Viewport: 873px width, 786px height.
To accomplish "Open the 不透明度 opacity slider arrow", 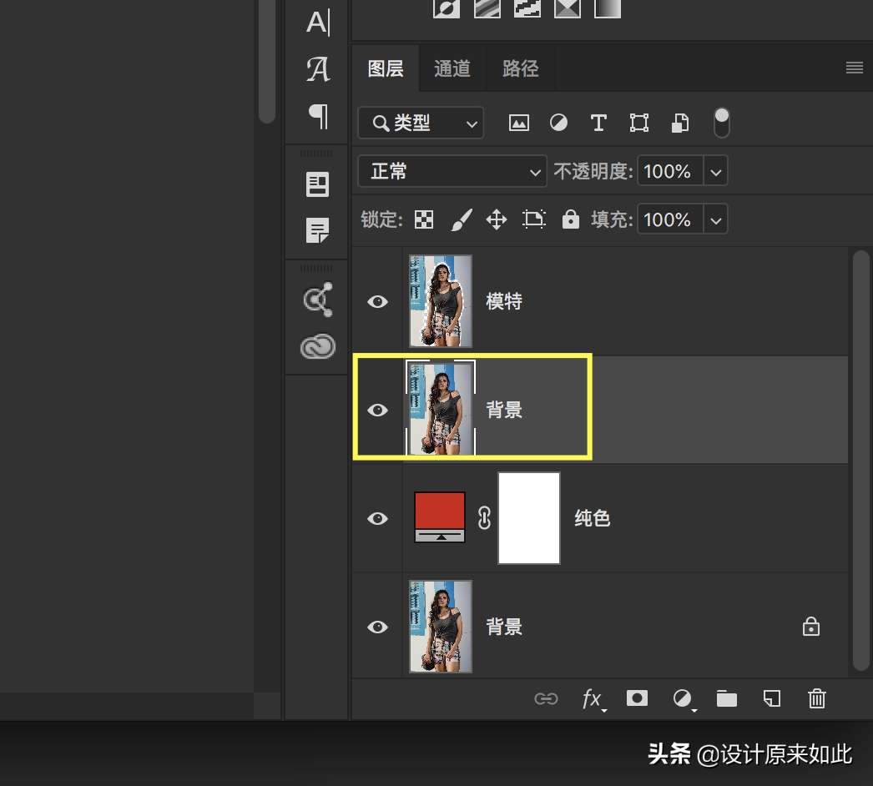I will point(716,171).
